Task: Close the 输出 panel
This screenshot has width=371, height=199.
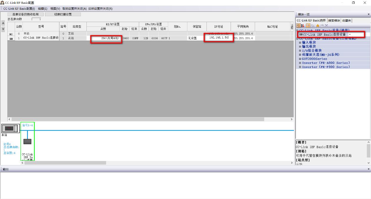Action: click(x=369, y=169)
